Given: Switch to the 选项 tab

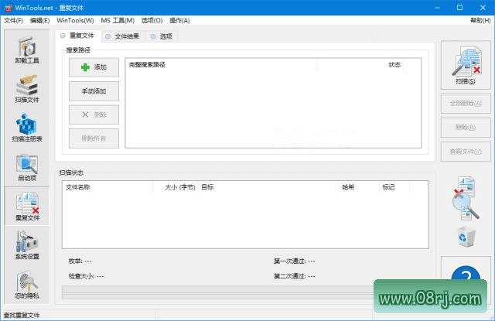Looking at the screenshot, I should point(162,36).
